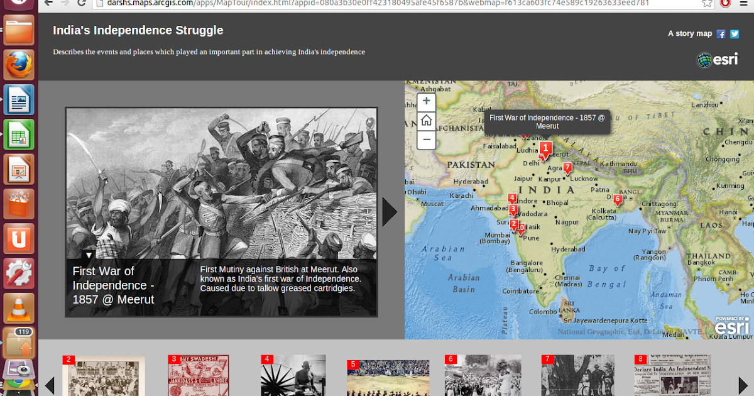Open Ubuntu One from the dock
This screenshot has width=754, height=396.
pyautogui.click(x=19, y=239)
